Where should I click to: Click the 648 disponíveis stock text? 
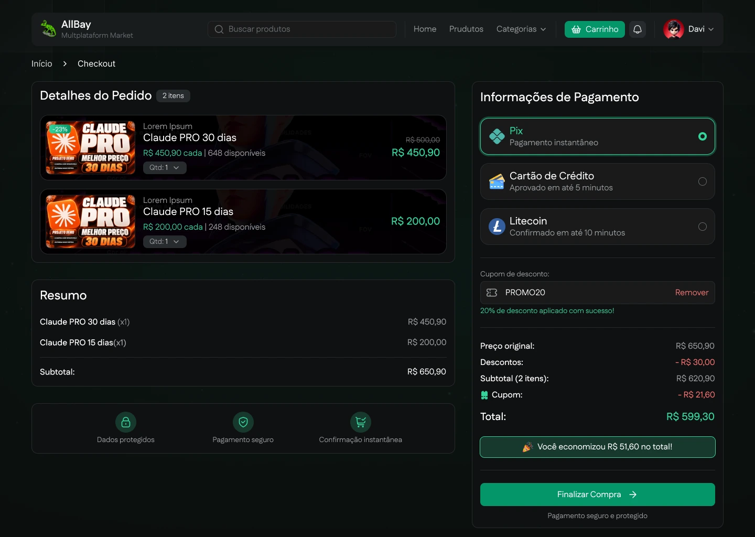(237, 153)
